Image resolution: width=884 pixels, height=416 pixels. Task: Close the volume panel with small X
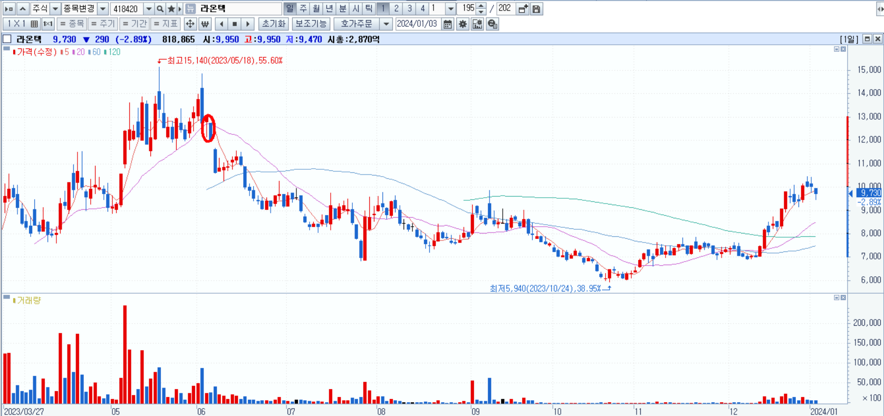click(x=843, y=298)
